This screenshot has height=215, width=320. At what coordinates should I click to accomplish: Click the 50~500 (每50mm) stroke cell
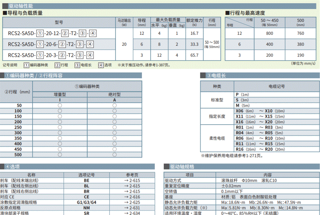point(212,44)
